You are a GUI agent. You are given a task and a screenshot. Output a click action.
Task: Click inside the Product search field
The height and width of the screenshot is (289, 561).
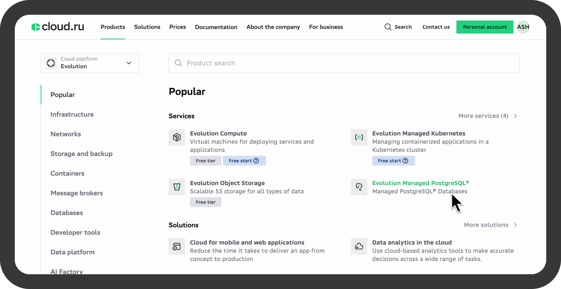[344, 63]
